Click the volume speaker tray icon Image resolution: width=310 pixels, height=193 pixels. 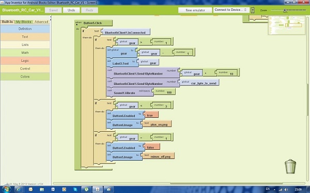click(286, 189)
